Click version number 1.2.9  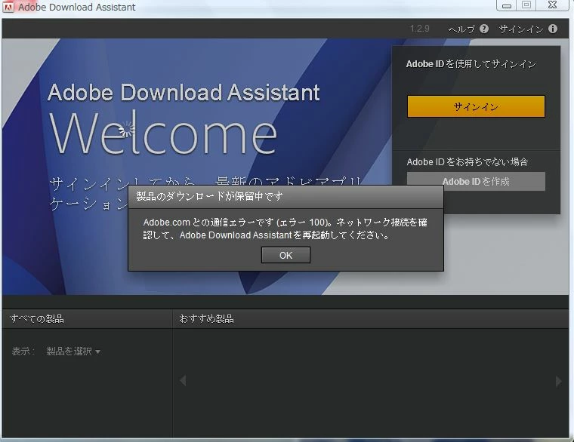tap(419, 29)
